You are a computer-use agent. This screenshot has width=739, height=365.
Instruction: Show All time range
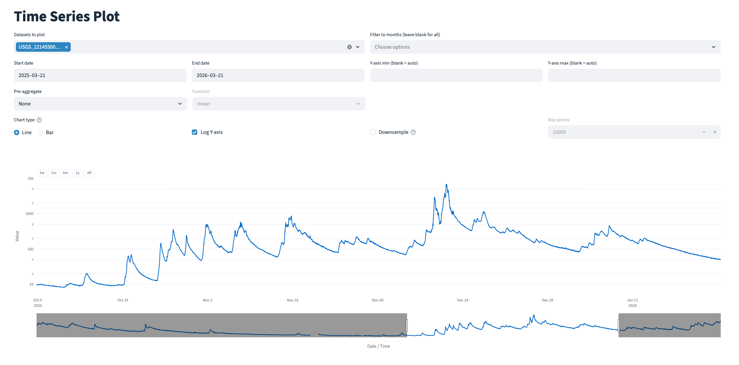(89, 173)
